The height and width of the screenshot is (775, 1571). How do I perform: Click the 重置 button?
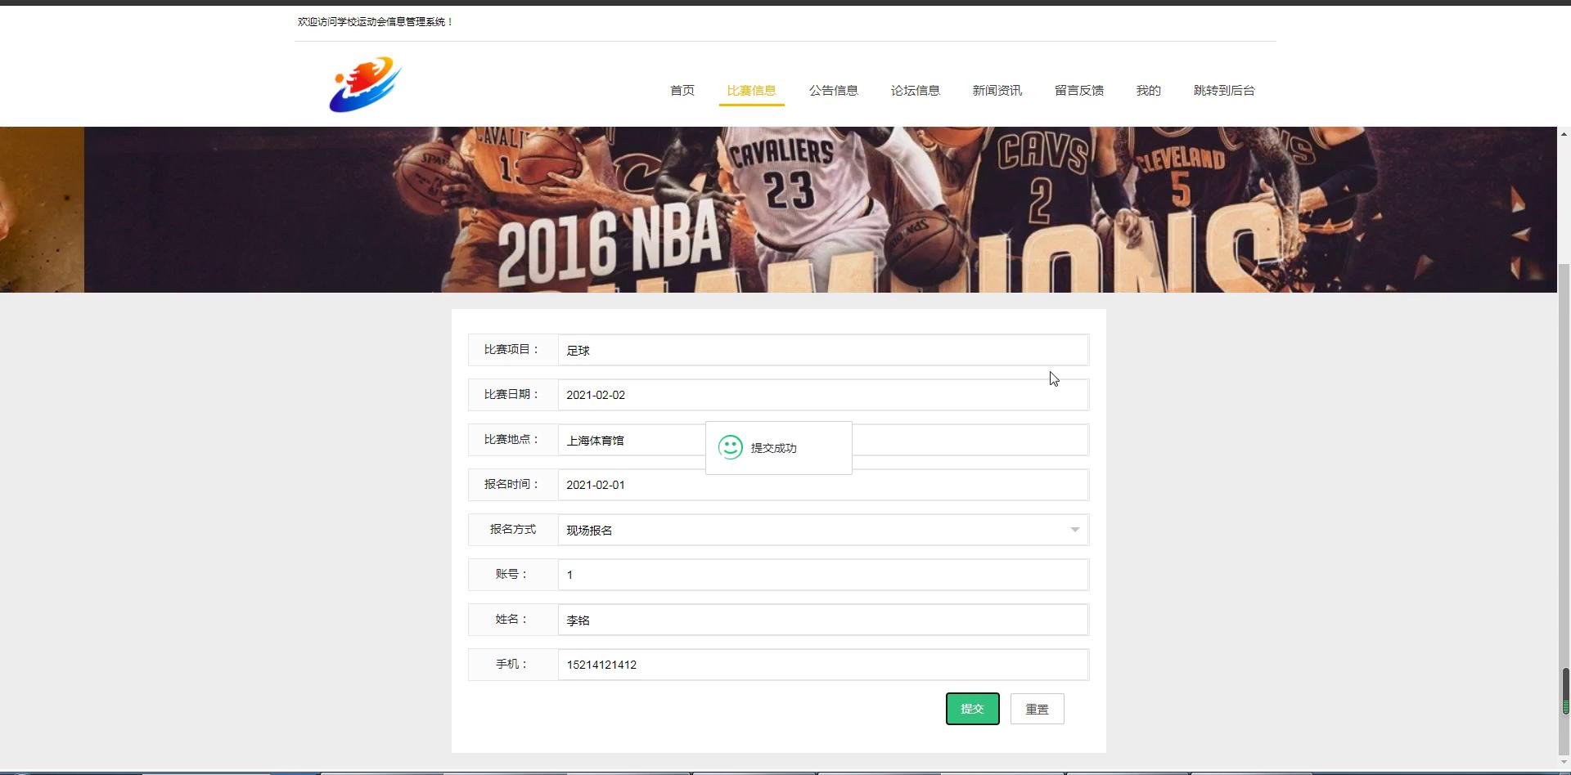(x=1037, y=709)
